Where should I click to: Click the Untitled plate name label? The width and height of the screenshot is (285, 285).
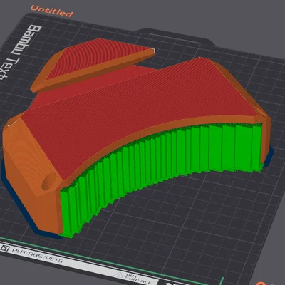[x=51, y=11]
